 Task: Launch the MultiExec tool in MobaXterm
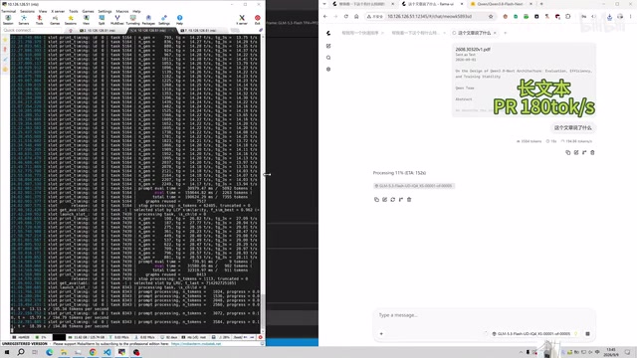click(117, 20)
